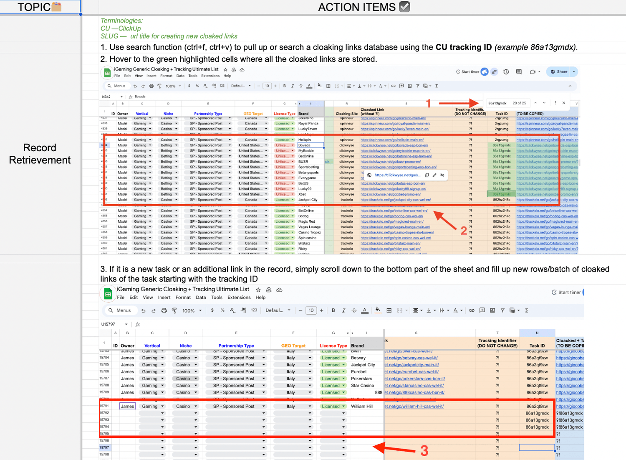Open the Licensed dropdown chip in row 15791
This screenshot has width=626, height=460.
(333, 406)
